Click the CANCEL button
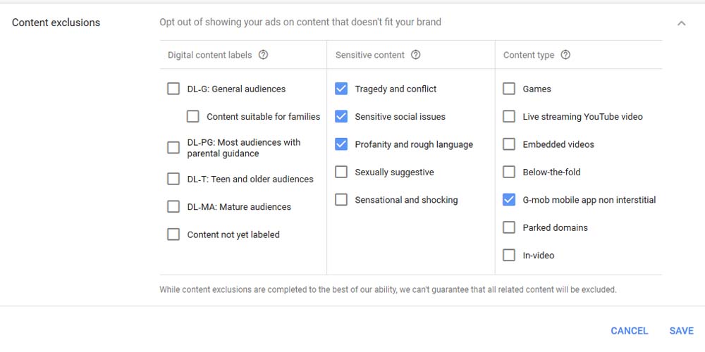The image size is (705, 352). click(630, 331)
